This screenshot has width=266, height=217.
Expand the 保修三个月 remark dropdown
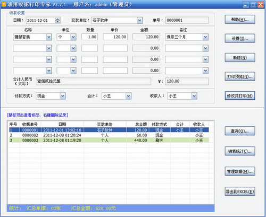(205, 37)
